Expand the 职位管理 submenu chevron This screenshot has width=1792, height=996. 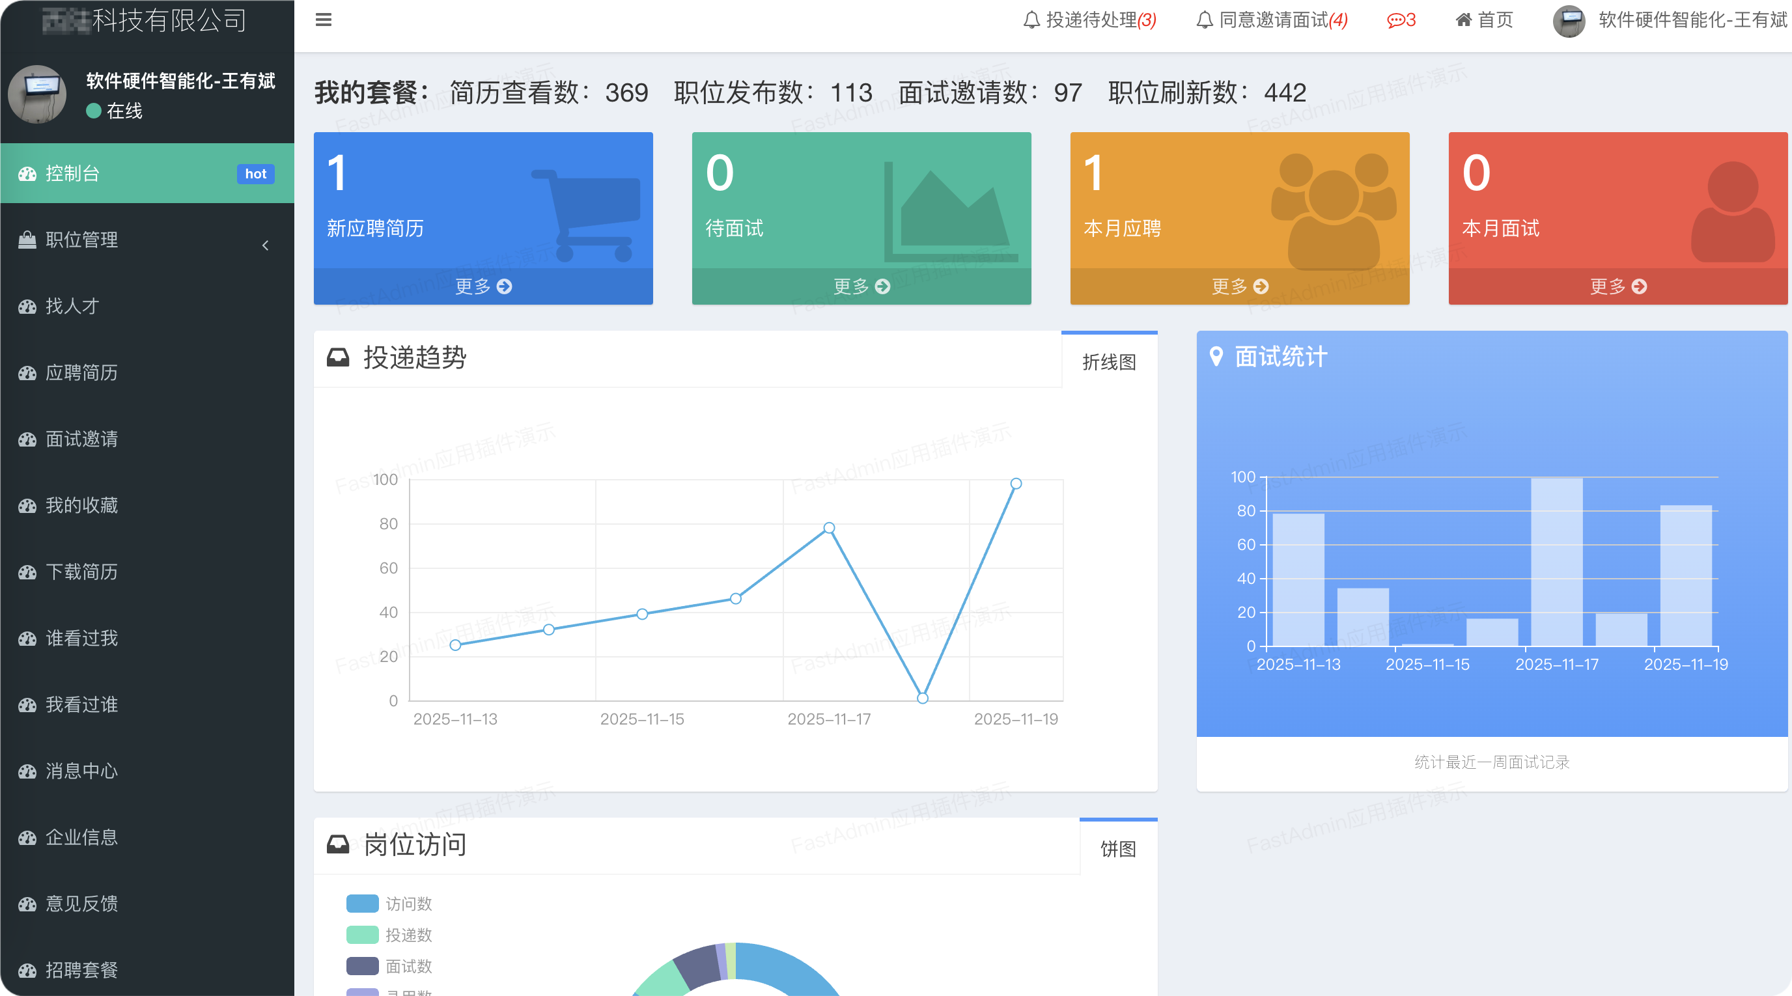point(265,245)
